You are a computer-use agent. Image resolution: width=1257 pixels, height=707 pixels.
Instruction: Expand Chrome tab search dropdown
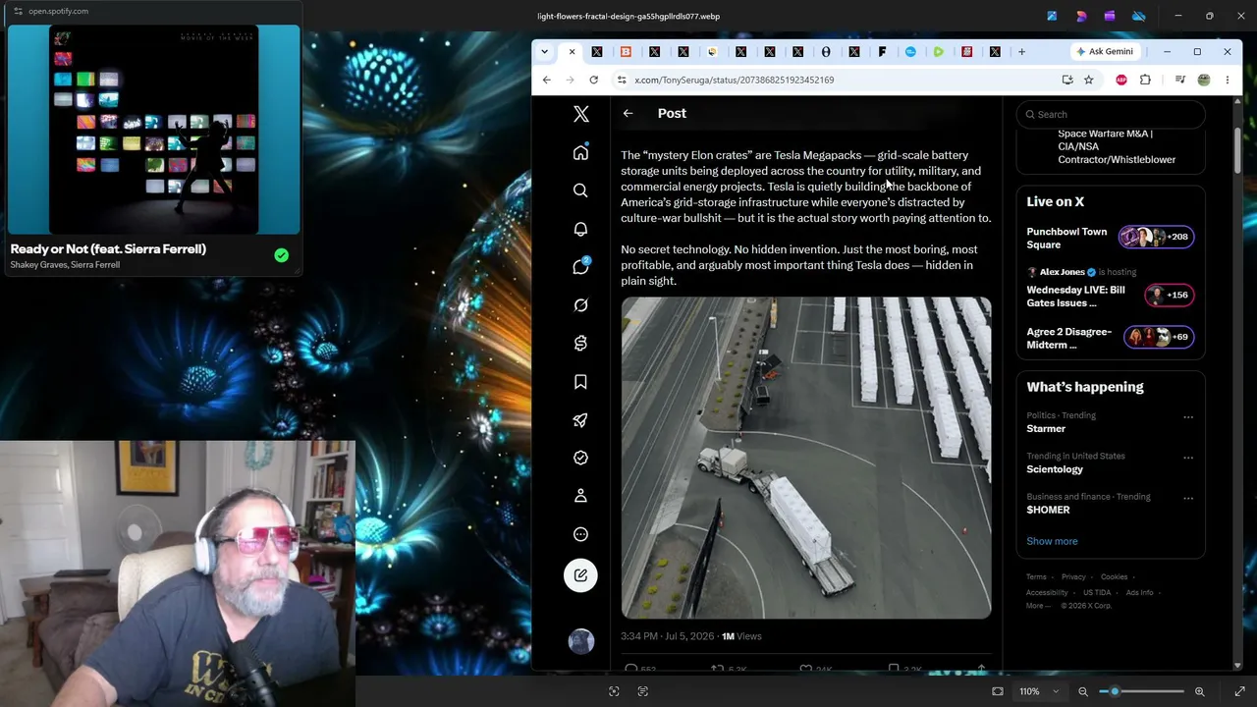click(544, 51)
